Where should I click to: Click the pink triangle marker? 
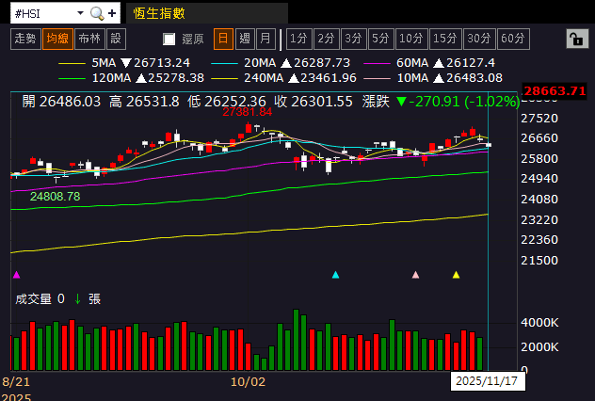pyautogui.click(x=415, y=275)
